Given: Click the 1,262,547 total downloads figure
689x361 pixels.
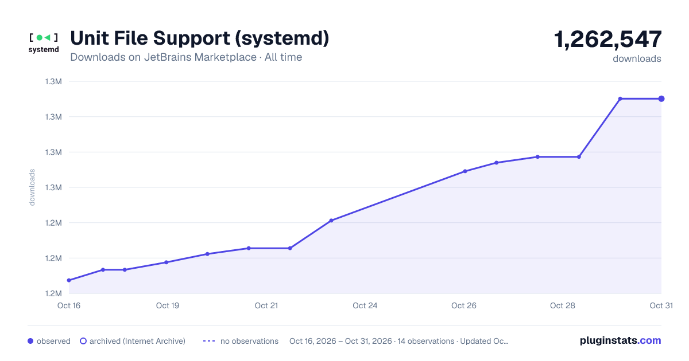Looking at the screenshot, I should pos(607,40).
